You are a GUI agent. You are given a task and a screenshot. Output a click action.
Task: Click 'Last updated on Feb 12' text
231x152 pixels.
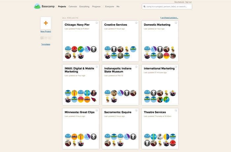pyautogui.click(x=114, y=76)
